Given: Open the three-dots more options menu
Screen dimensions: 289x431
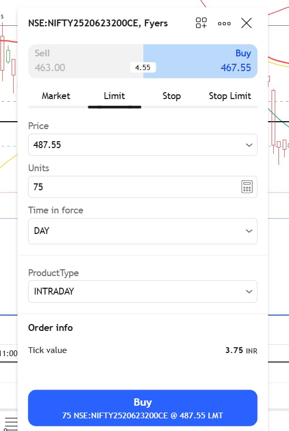Looking at the screenshot, I should click(x=224, y=24).
